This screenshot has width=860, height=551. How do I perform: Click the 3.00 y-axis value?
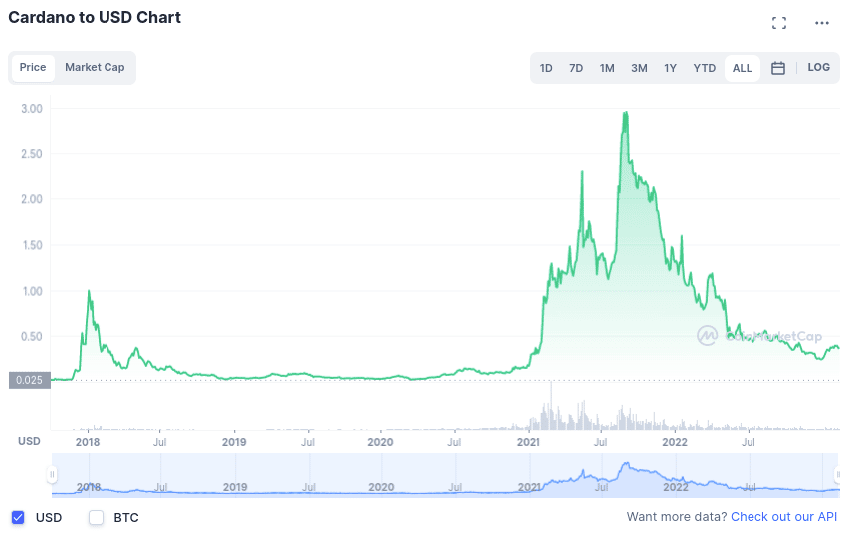click(32, 109)
